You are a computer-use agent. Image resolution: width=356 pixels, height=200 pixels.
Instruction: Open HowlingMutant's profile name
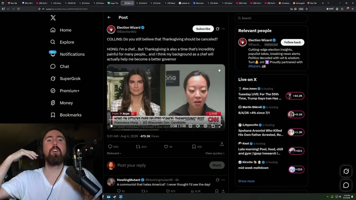128,180
